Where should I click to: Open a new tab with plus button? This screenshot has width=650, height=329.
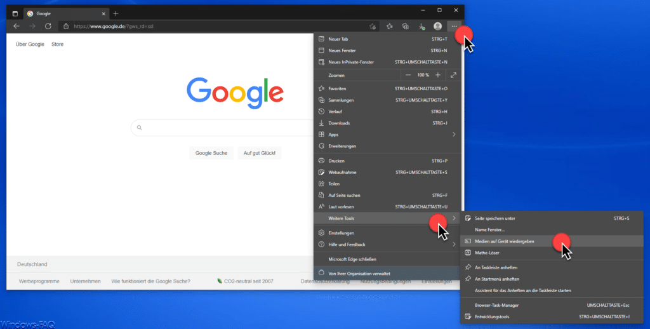point(116,14)
